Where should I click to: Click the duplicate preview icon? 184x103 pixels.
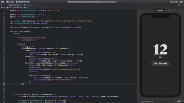click(x=169, y=11)
